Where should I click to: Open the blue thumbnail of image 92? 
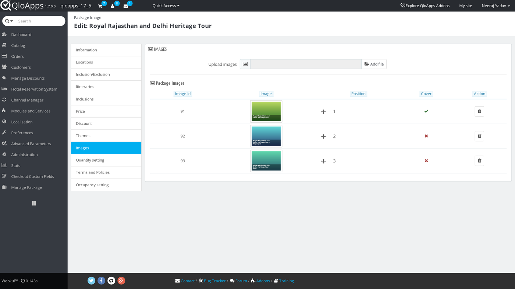pos(266,136)
